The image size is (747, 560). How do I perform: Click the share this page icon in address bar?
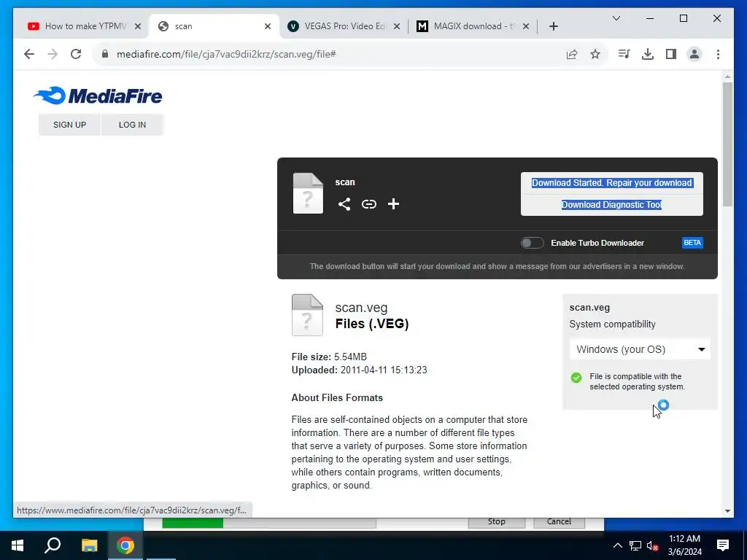572,54
